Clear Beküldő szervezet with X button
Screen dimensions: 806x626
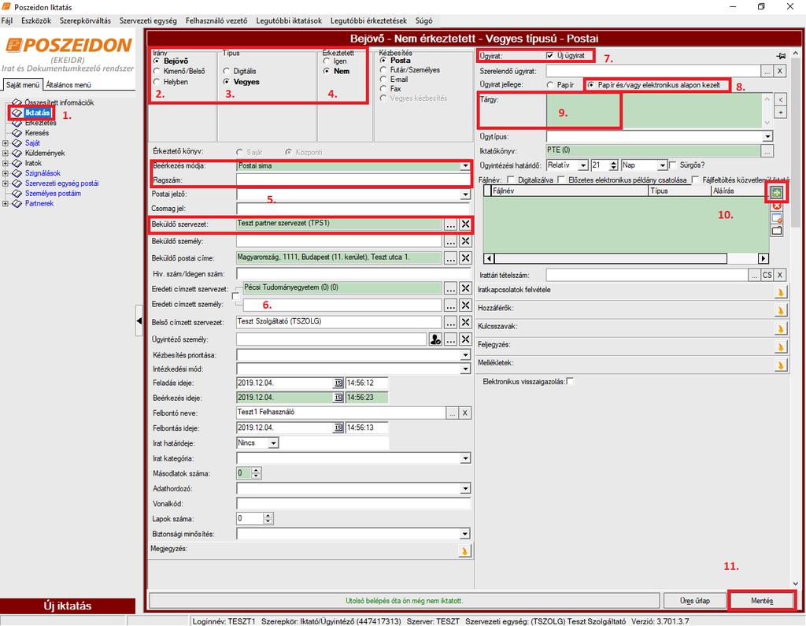[x=465, y=224]
